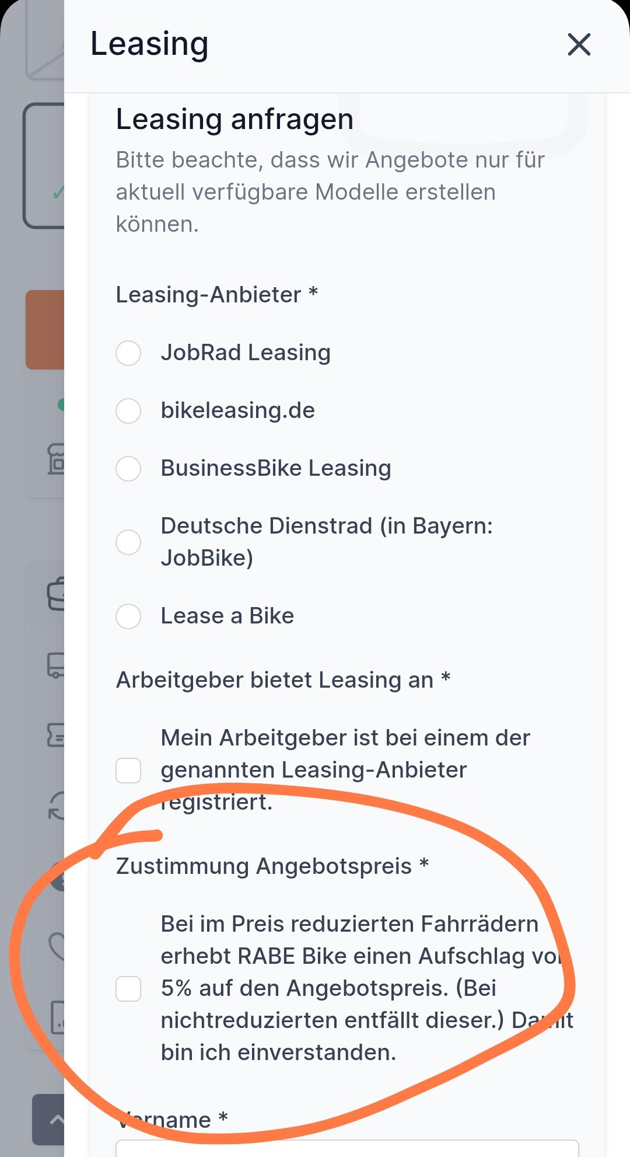Check the employer registered checkbox
This screenshot has width=630, height=1157.
pos(128,771)
